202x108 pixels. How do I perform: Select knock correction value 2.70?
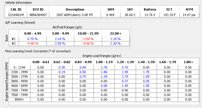[x=125, y=77]
